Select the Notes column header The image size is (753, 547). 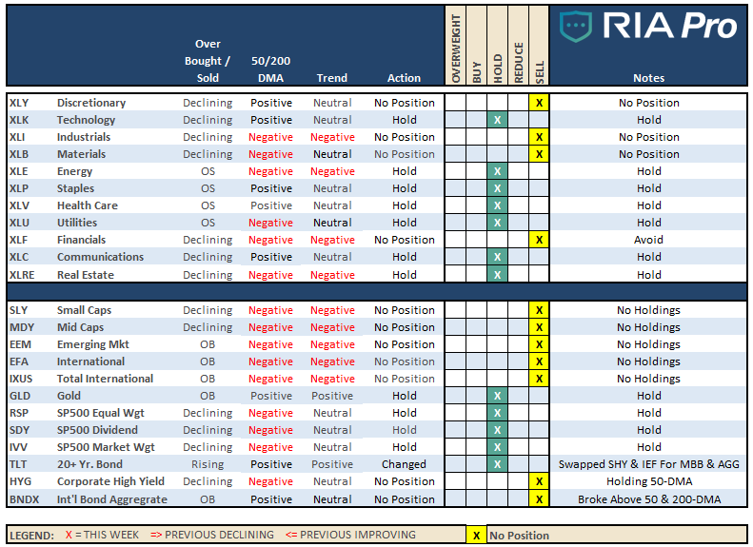tap(648, 78)
